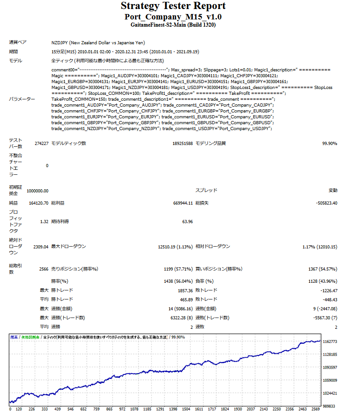
Task: Select initial deposit value 1000000.00
Action: point(37,191)
